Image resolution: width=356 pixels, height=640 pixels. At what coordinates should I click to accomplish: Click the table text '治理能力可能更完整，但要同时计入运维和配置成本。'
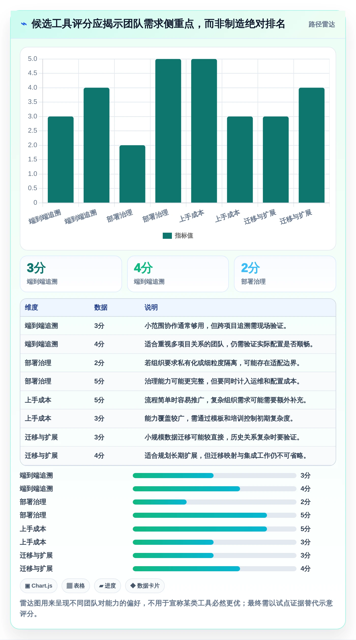tap(222, 381)
